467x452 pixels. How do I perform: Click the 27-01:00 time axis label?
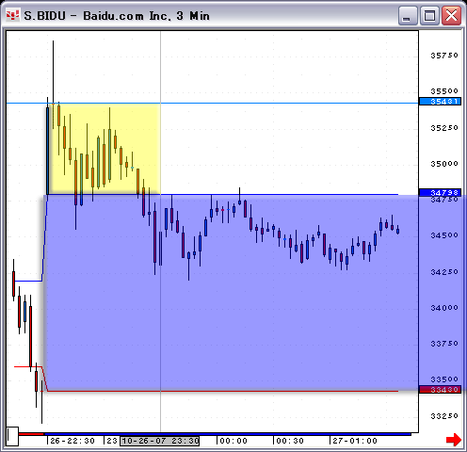[x=355, y=441]
